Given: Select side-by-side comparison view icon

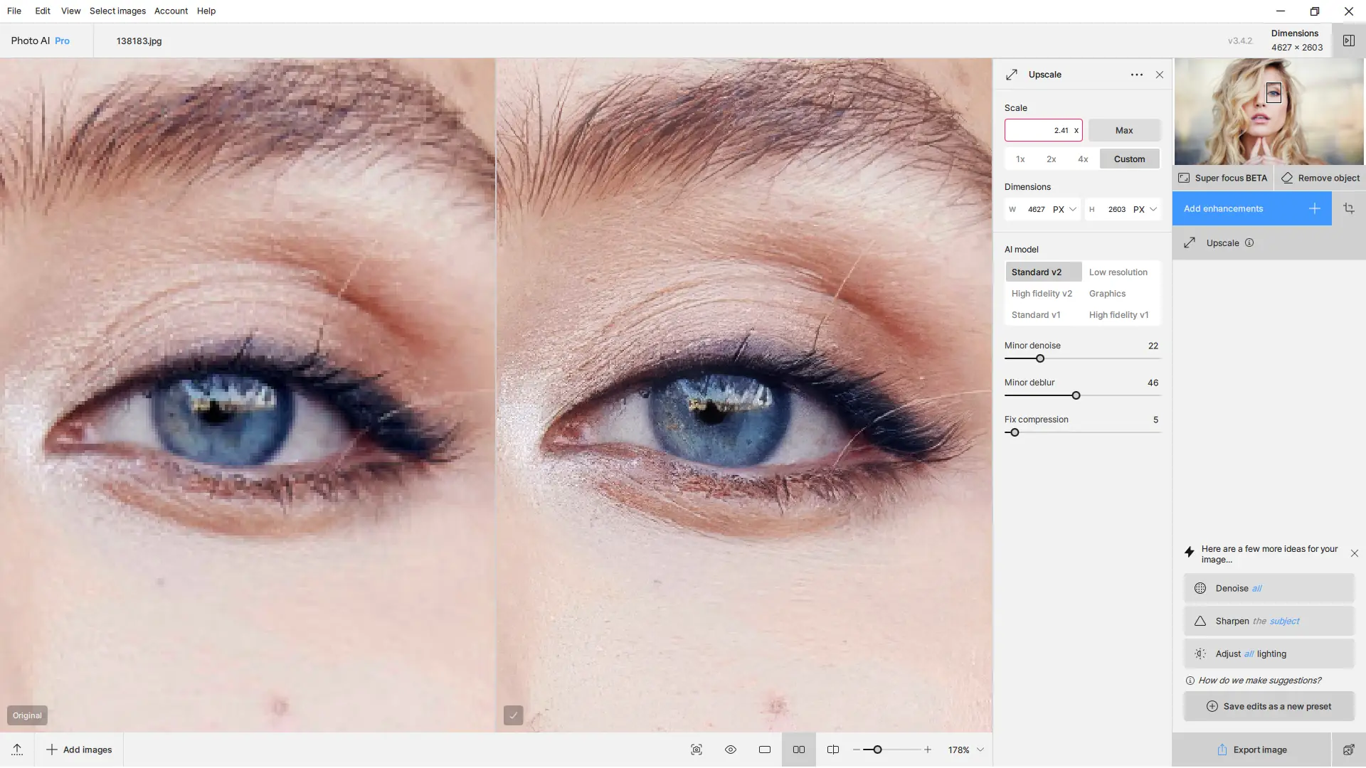Looking at the screenshot, I should (798, 750).
